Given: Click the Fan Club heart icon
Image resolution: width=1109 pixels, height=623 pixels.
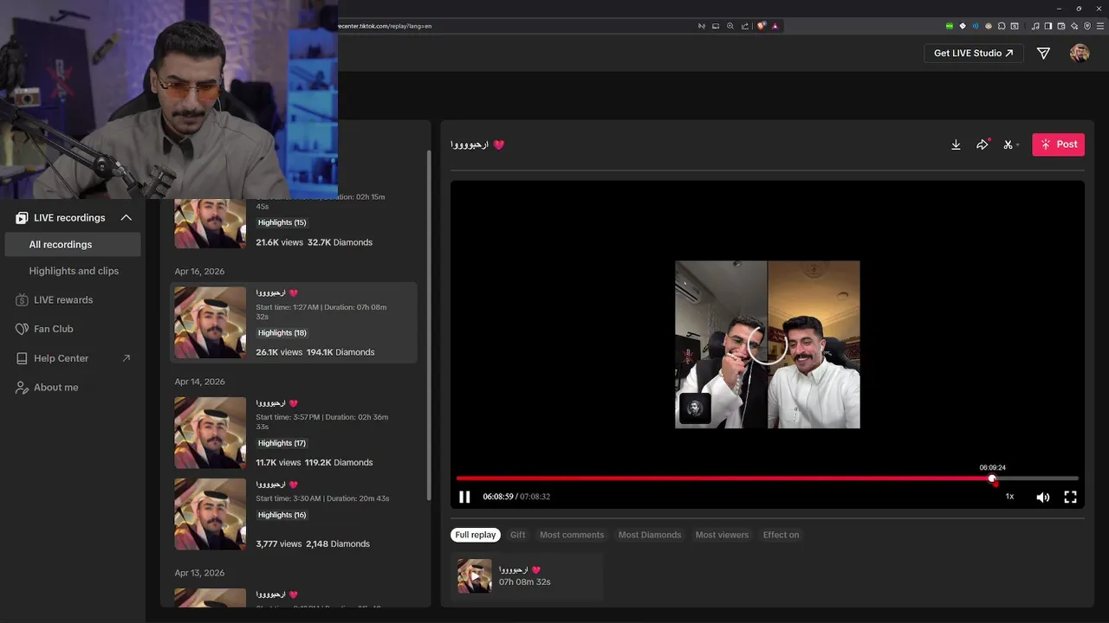Looking at the screenshot, I should [x=22, y=329].
